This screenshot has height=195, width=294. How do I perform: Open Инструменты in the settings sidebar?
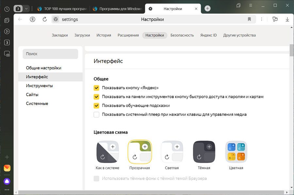coord(50,86)
